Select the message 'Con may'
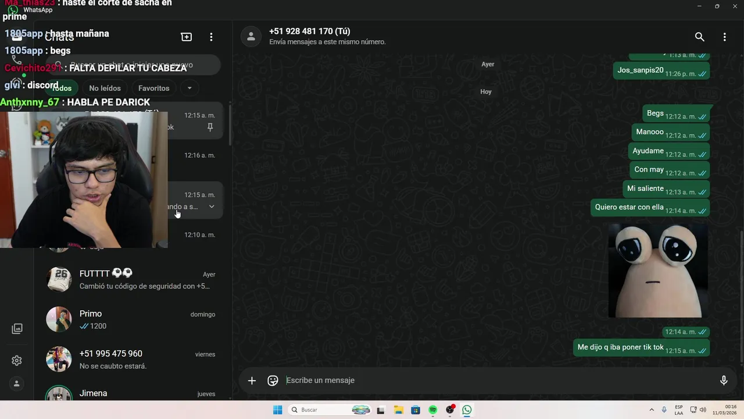Image resolution: width=744 pixels, height=419 pixels. [x=670, y=170]
